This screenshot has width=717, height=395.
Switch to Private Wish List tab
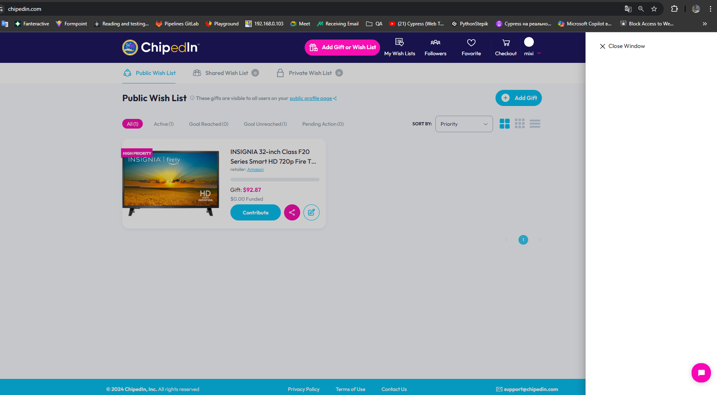pos(309,73)
